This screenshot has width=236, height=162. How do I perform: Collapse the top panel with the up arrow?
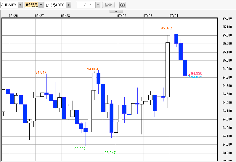(x=116, y=12)
